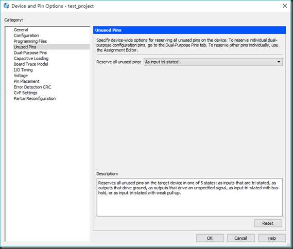Open Error Detection CRC category
The height and width of the screenshot is (249, 293).
pos(32,87)
